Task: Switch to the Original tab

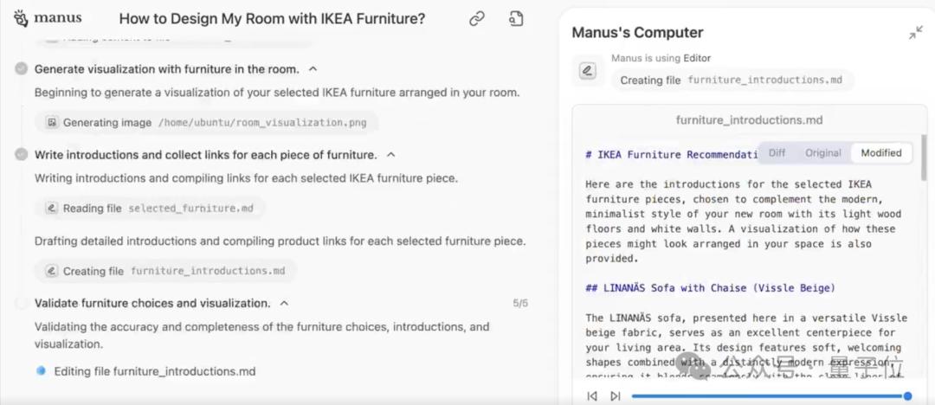Action: 822,152
